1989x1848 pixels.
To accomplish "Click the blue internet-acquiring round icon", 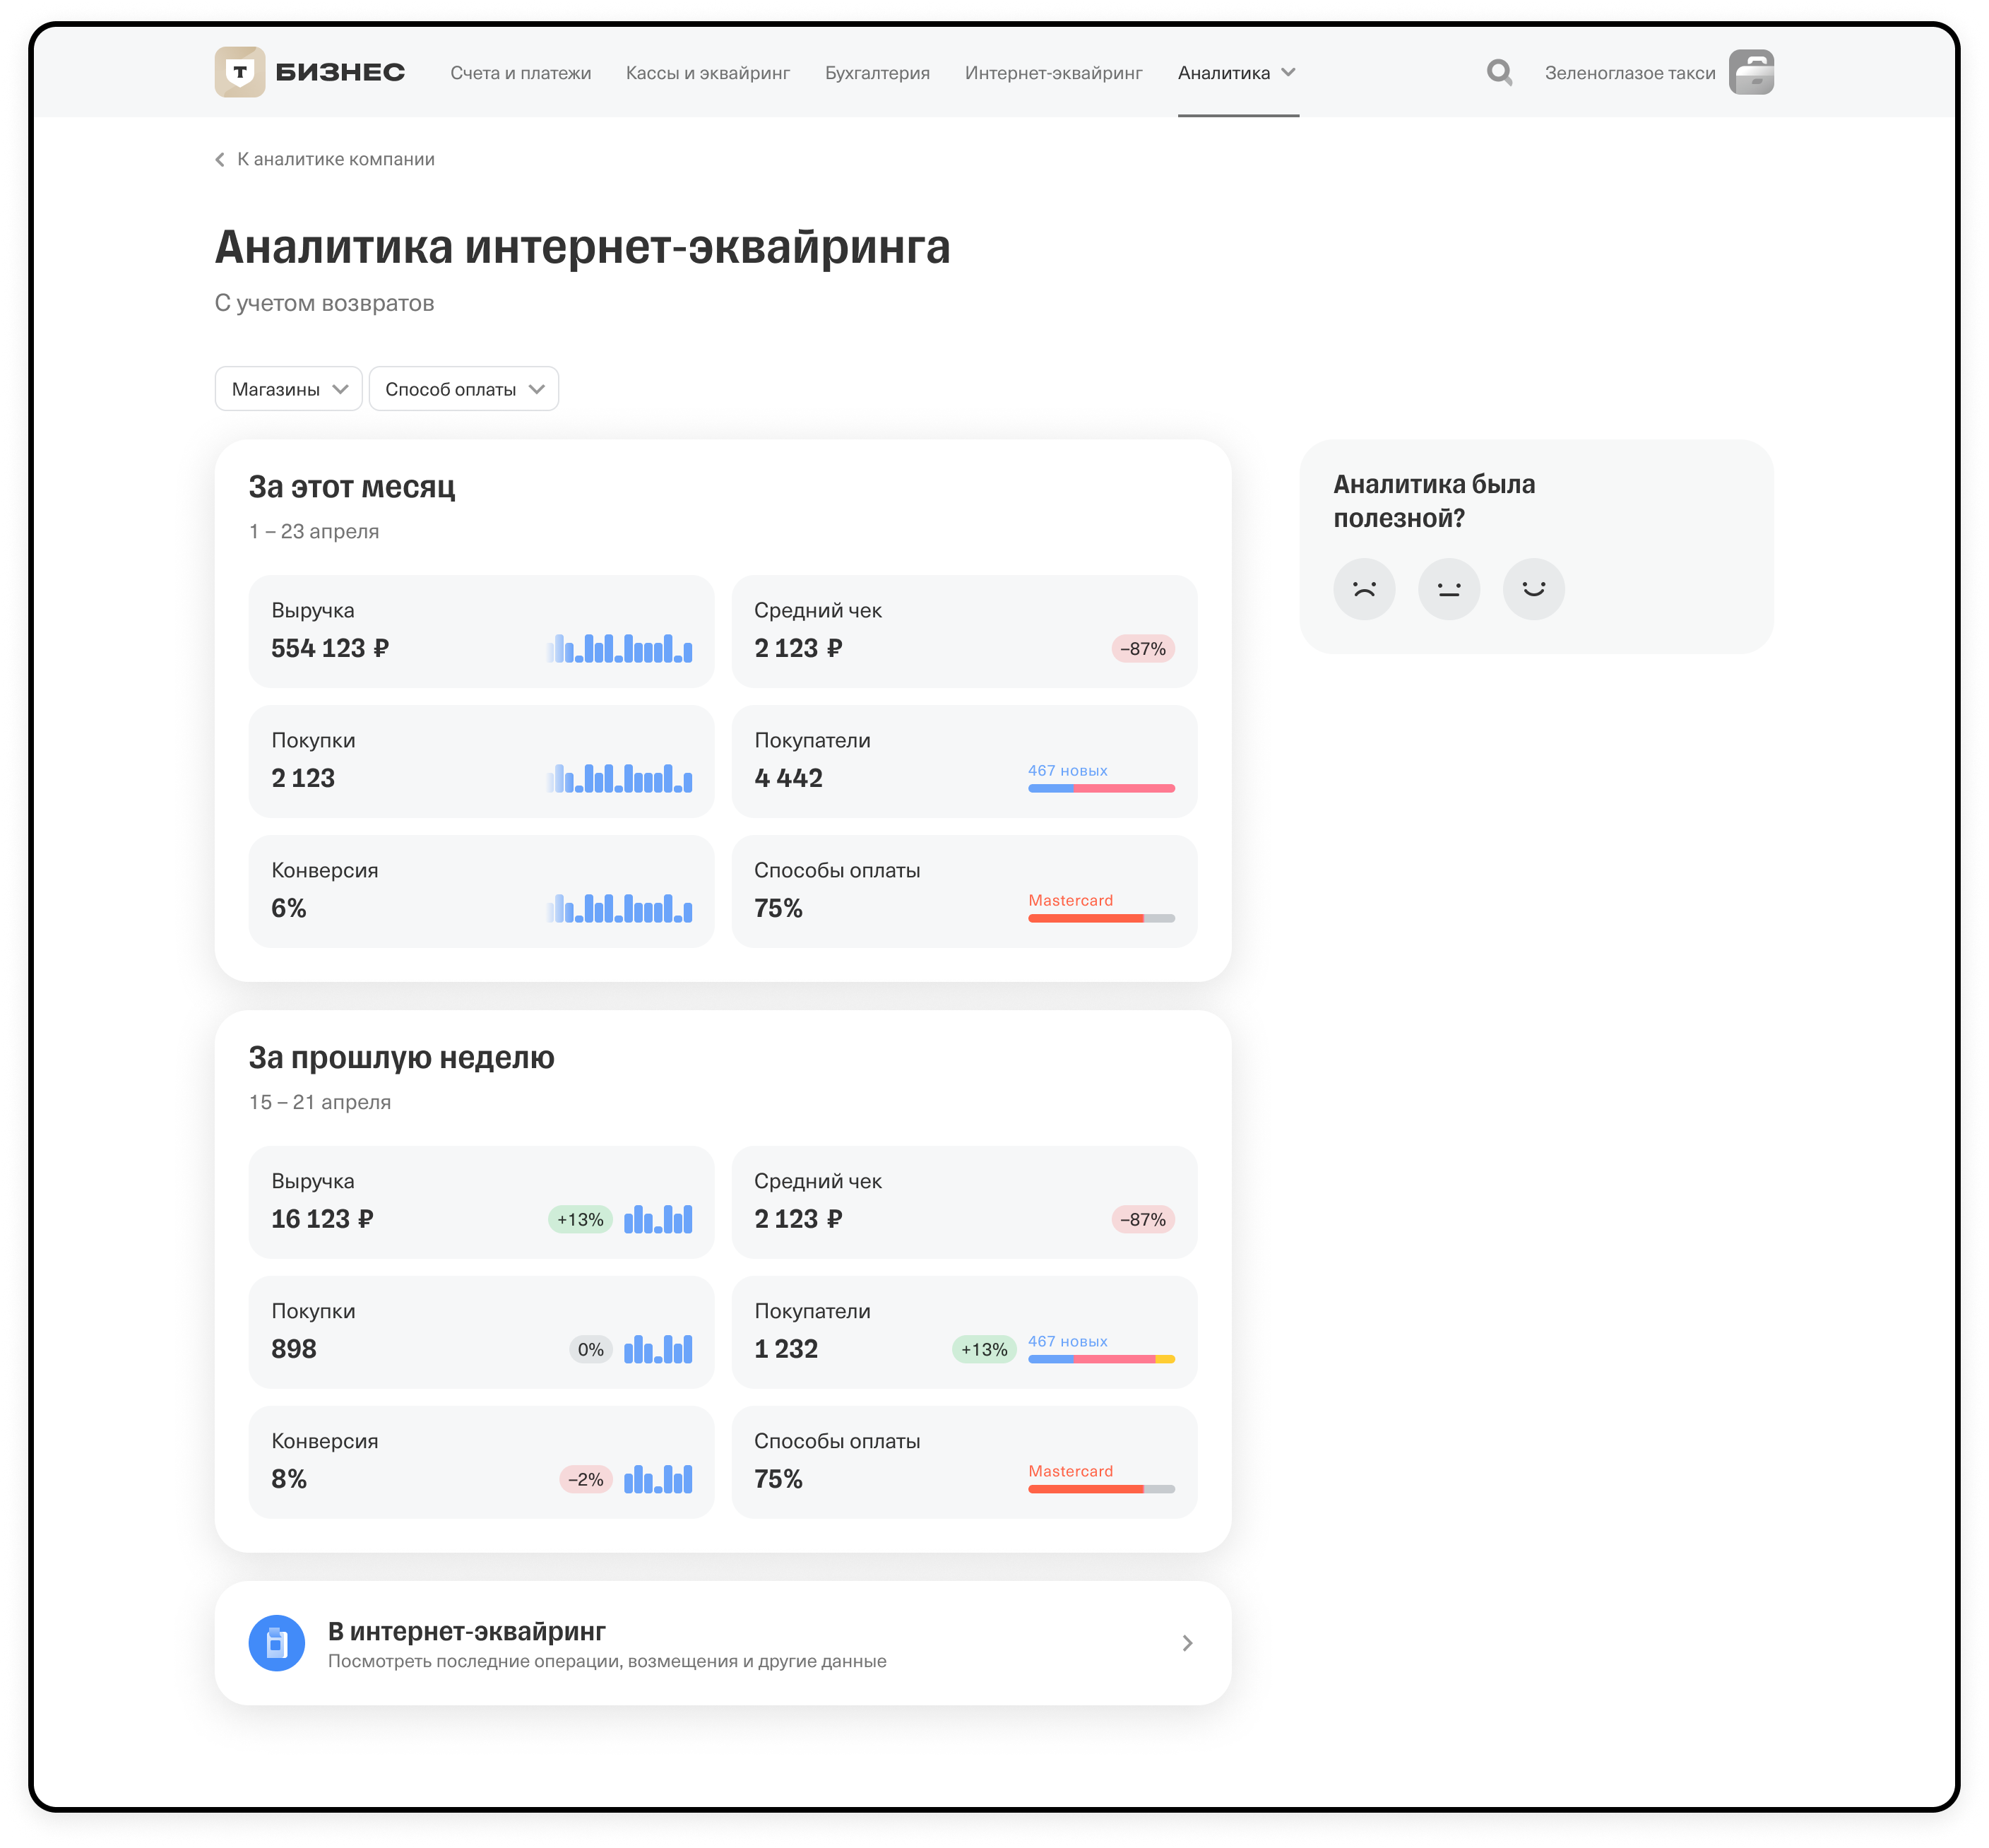I will (x=276, y=1642).
